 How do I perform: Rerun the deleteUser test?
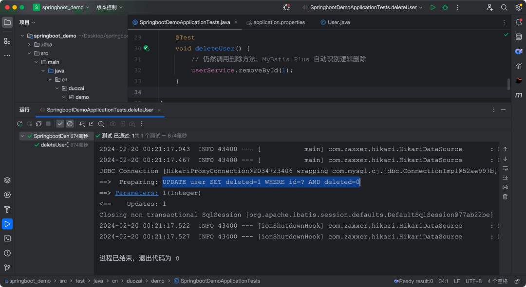(19, 124)
